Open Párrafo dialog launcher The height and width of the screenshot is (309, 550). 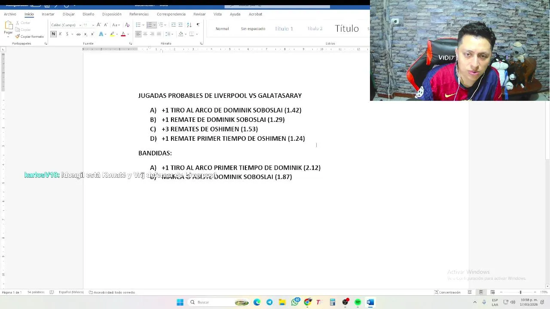click(201, 43)
